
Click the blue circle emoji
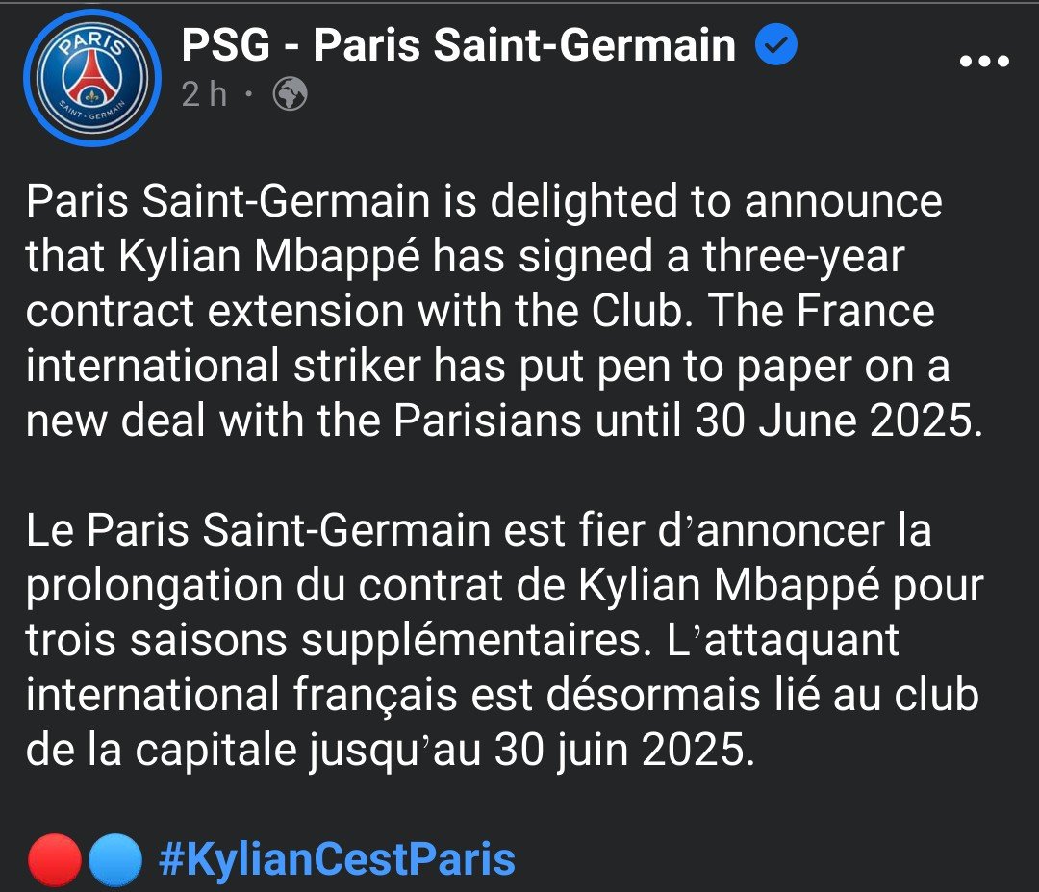(x=115, y=859)
